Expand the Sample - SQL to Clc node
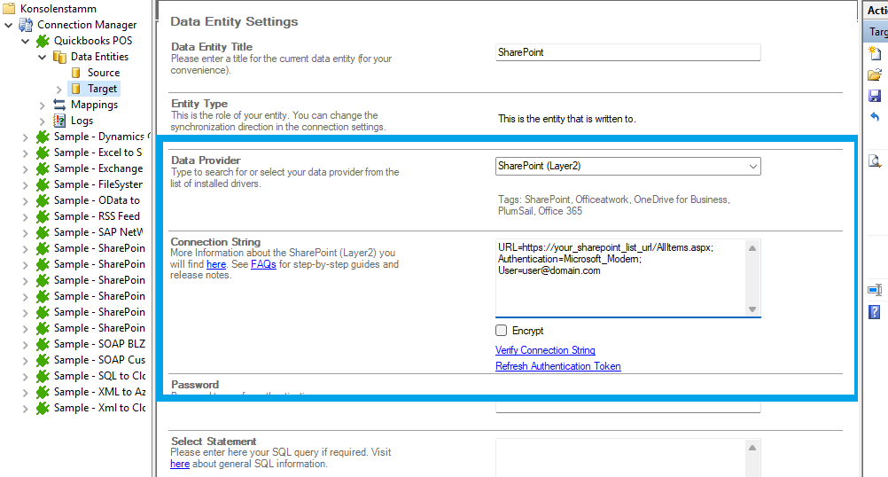888x477 pixels. tap(25, 376)
